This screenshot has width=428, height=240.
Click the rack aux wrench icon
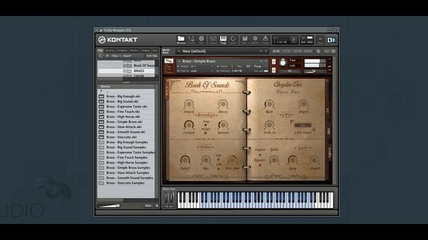pyautogui.click(x=318, y=51)
